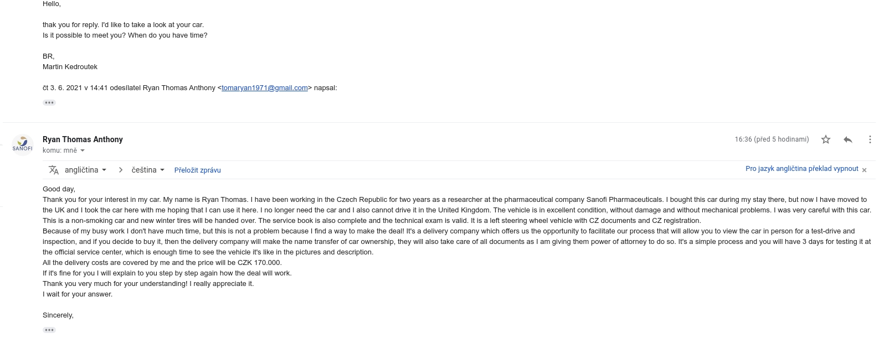Screen dimensions: 884x338
Task: Click the sender name "Ryan Thomas Anthony"
Action: click(x=83, y=139)
